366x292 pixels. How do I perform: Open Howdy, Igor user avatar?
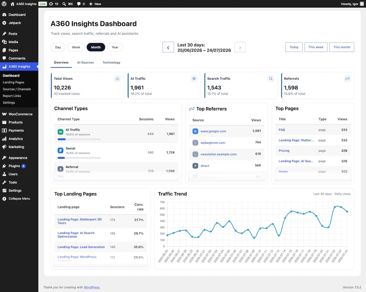[x=362, y=4]
